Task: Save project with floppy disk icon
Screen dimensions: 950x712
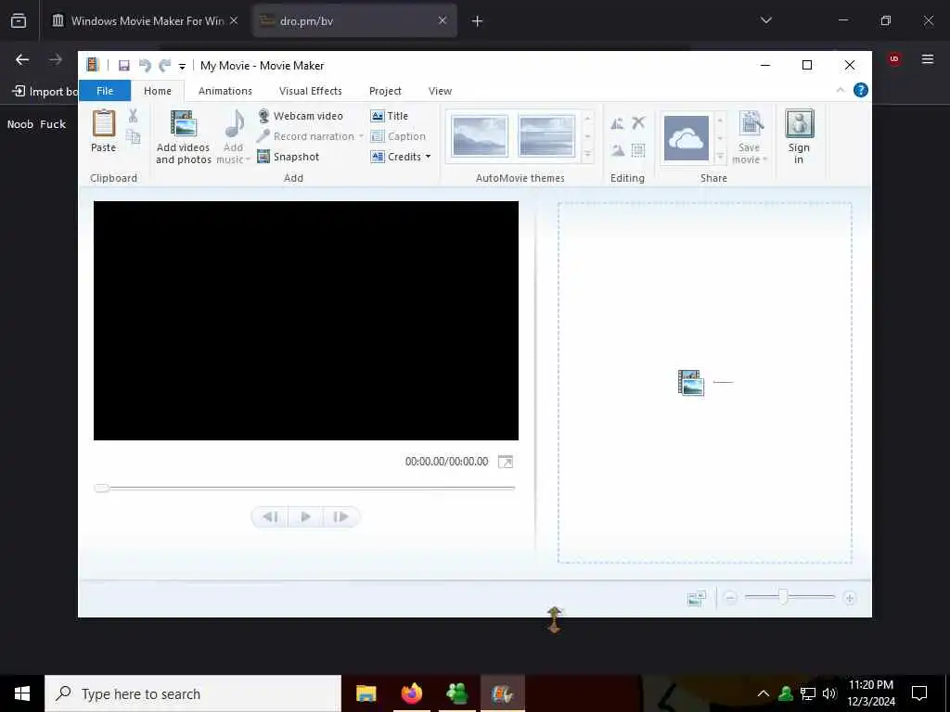Action: (124, 66)
